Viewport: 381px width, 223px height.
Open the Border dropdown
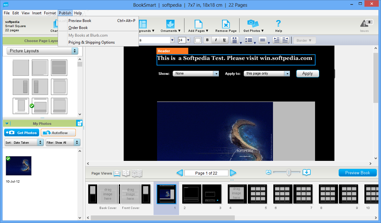304,40
